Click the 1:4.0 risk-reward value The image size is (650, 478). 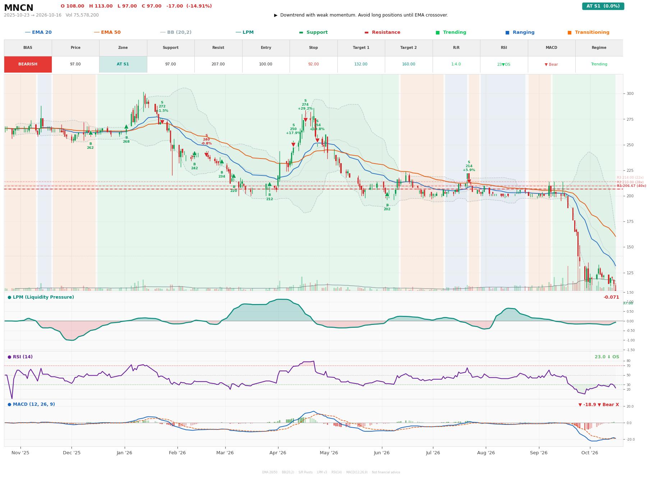click(x=456, y=64)
